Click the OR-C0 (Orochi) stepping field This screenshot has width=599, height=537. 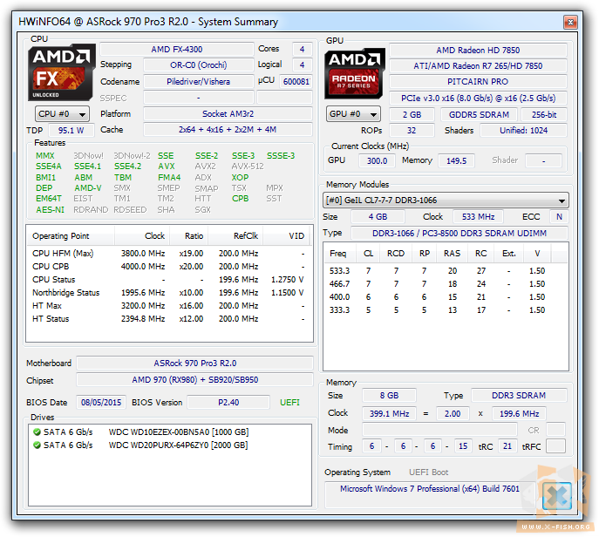pyautogui.click(x=198, y=65)
